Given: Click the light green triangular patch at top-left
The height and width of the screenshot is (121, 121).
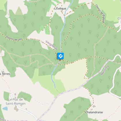Looking at the screenshot, I should [x=19, y=11].
